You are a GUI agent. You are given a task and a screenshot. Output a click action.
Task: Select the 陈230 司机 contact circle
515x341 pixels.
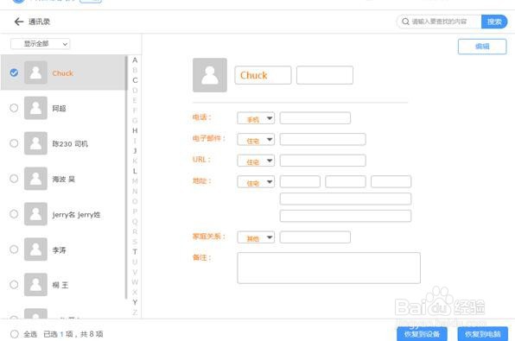click(14, 143)
